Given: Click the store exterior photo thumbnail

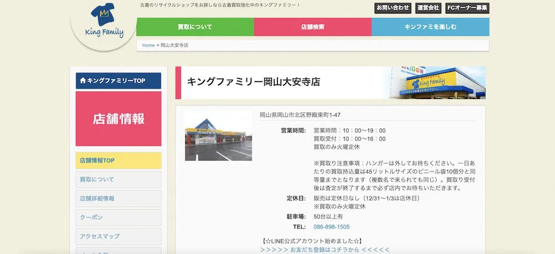Looking at the screenshot, I should [x=218, y=136].
